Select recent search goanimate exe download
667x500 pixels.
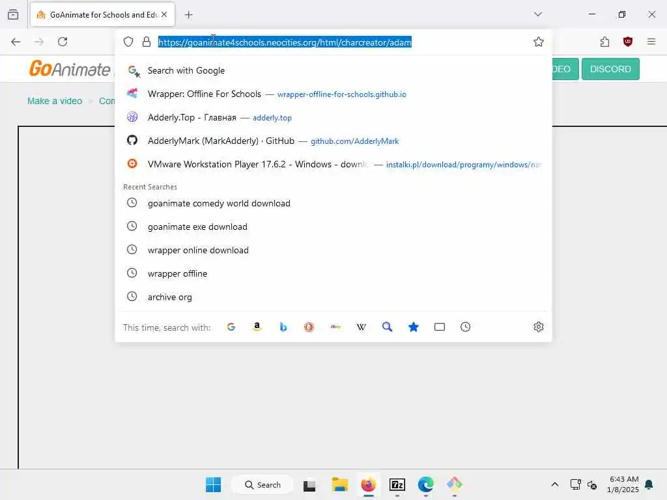click(x=333, y=227)
